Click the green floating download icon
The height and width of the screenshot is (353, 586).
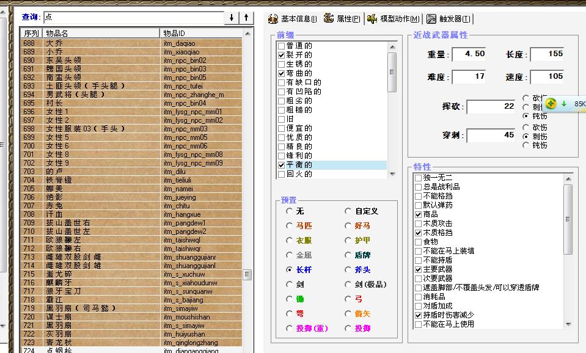(x=551, y=104)
